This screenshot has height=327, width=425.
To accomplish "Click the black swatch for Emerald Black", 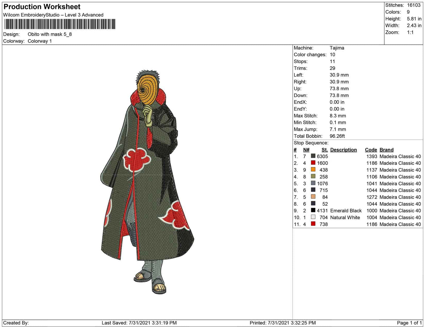I will click(x=313, y=210).
